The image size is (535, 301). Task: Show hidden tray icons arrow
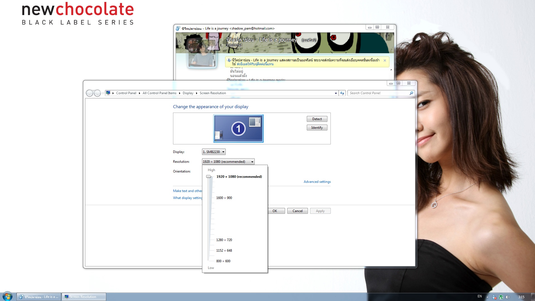click(x=487, y=297)
